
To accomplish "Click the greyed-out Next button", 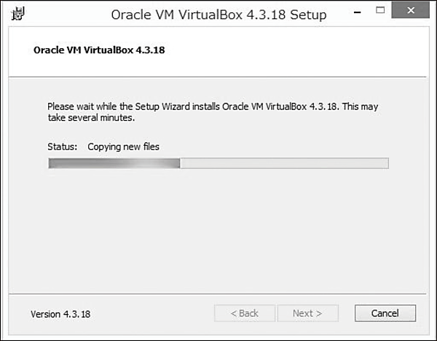I will [x=307, y=313].
